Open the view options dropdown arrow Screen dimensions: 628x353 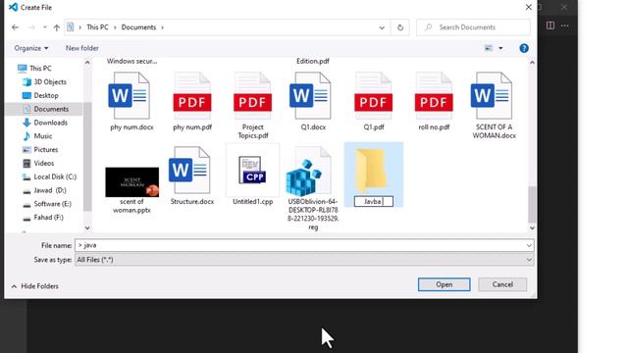click(x=500, y=48)
